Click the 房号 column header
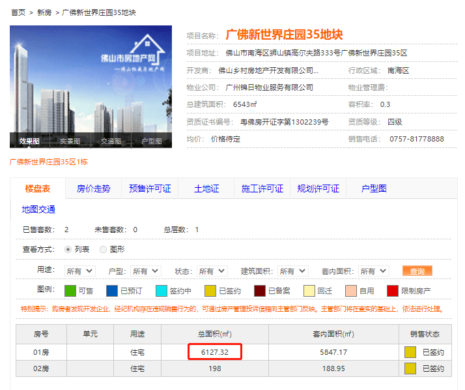This screenshot has width=465, height=390. pos(41,334)
